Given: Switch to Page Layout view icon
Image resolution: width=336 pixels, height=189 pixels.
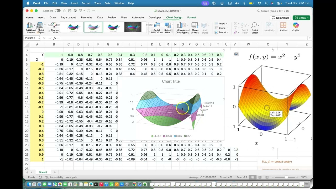Looking at the screenshot, I should click(x=259, y=177).
